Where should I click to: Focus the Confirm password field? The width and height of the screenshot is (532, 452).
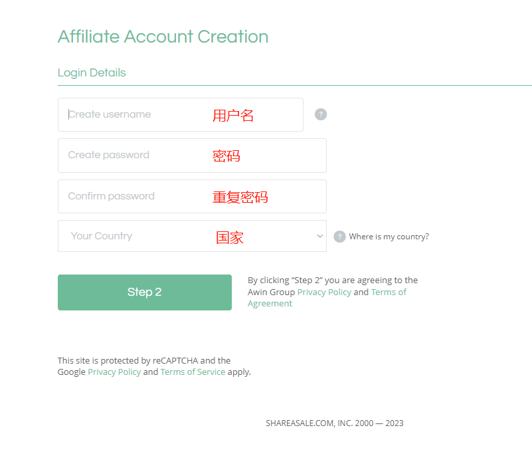point(192,197)
